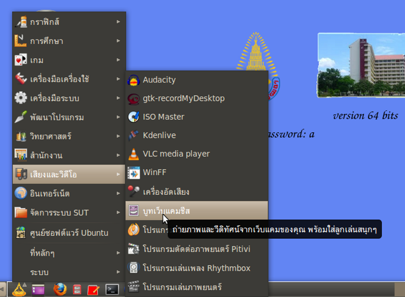
Task: Click the Kdenlive icon
Action: tap(134, 136)
